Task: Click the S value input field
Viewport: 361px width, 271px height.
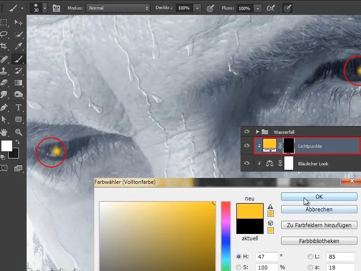Action: 267,267
